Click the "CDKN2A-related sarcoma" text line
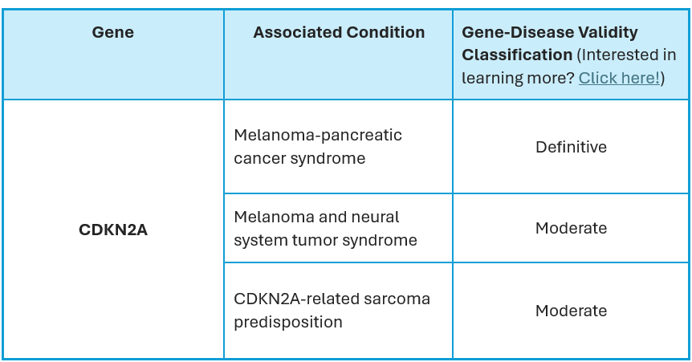This screenshot has height=362, width=692. (332, 299)
